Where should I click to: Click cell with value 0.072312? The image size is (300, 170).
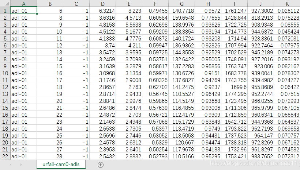pyautogui.click(x=287, y=157)
